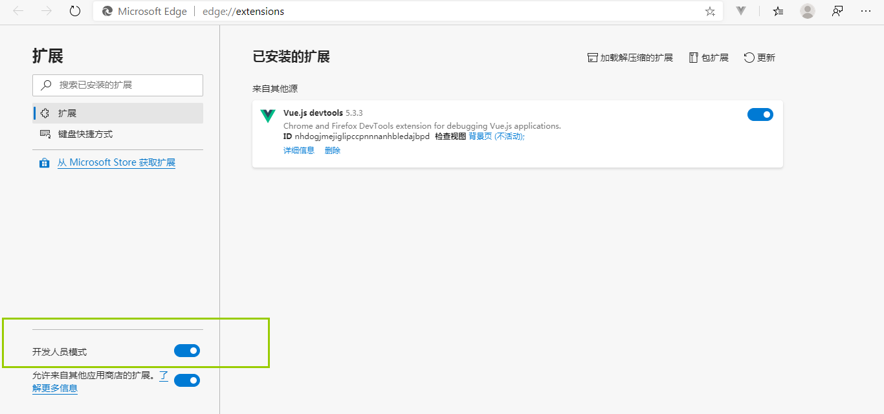The height and width of the screenshot is (414, 884).
Task: Click the extension ID nhdogjmejiglipccpnnnanhbledajbpd
Action: coord(362,136)
